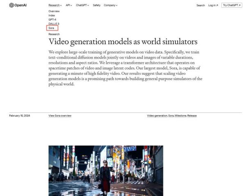Click the Milestone tag link
This screenshot has width=246, height=196.
pyautogui.click(x=180, y=116)
